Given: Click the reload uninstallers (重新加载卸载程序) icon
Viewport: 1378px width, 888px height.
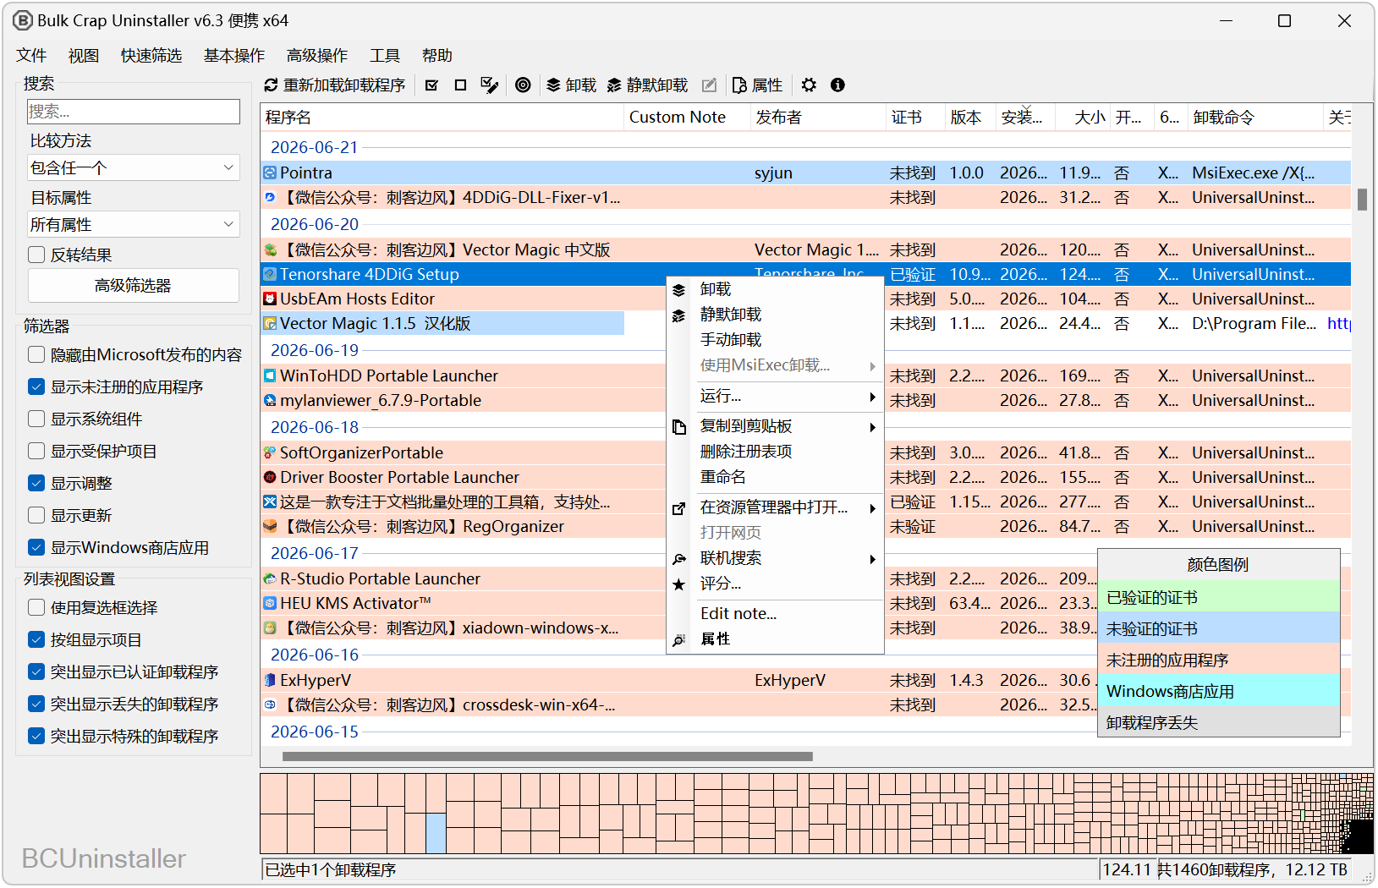Looking at the screenshot, I should pos(271,85).
